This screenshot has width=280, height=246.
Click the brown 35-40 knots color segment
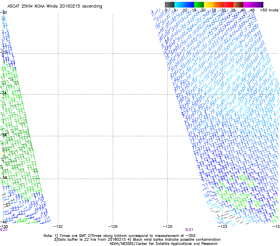[238, 5]
